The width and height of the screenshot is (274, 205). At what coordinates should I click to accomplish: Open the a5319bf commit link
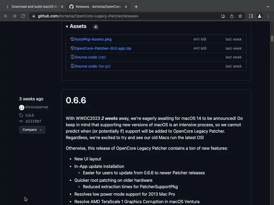[33, 121]
